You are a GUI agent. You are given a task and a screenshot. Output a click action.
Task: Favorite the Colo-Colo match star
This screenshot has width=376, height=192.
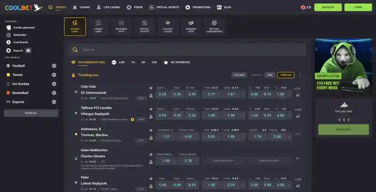point(151,88)
